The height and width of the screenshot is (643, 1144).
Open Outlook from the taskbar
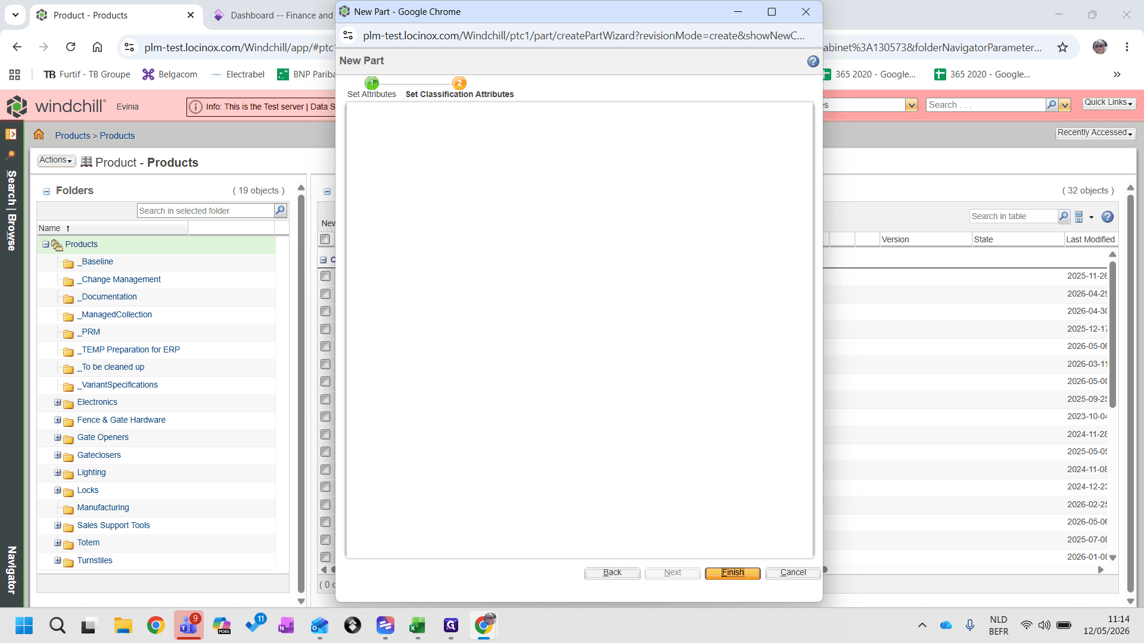click(x=319, y=625)
